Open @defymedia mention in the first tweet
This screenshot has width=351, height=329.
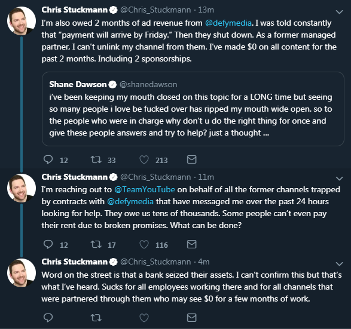pos(228,23)
